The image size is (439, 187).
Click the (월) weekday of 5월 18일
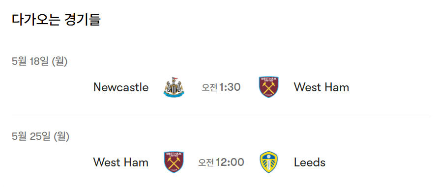click(x=59, y=61)
